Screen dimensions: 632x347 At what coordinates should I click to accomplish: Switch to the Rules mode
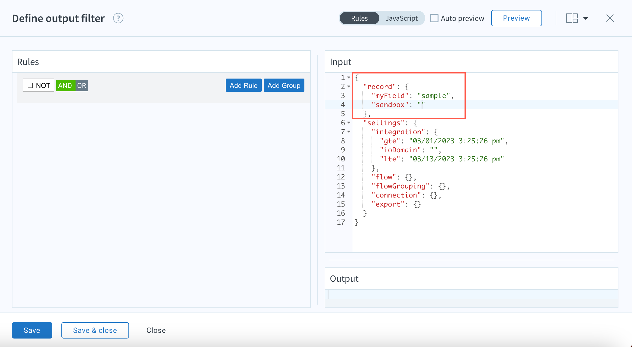click(x=359, y=18)
